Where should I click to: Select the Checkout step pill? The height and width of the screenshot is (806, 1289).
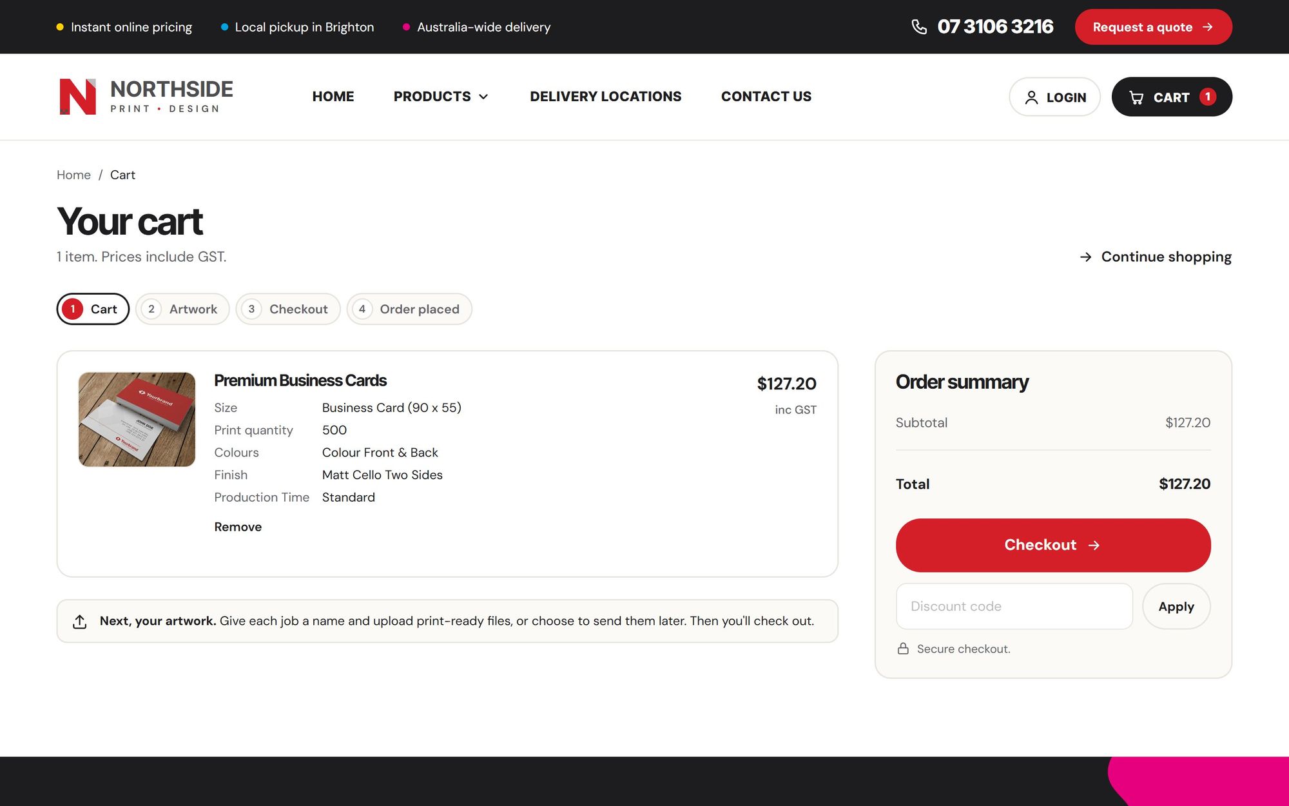tap(288, 309)
